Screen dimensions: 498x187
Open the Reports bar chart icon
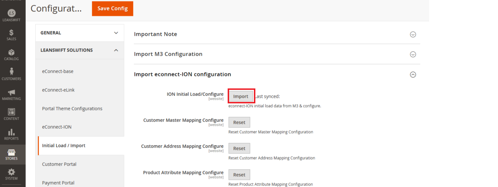[x=11, y=132]
